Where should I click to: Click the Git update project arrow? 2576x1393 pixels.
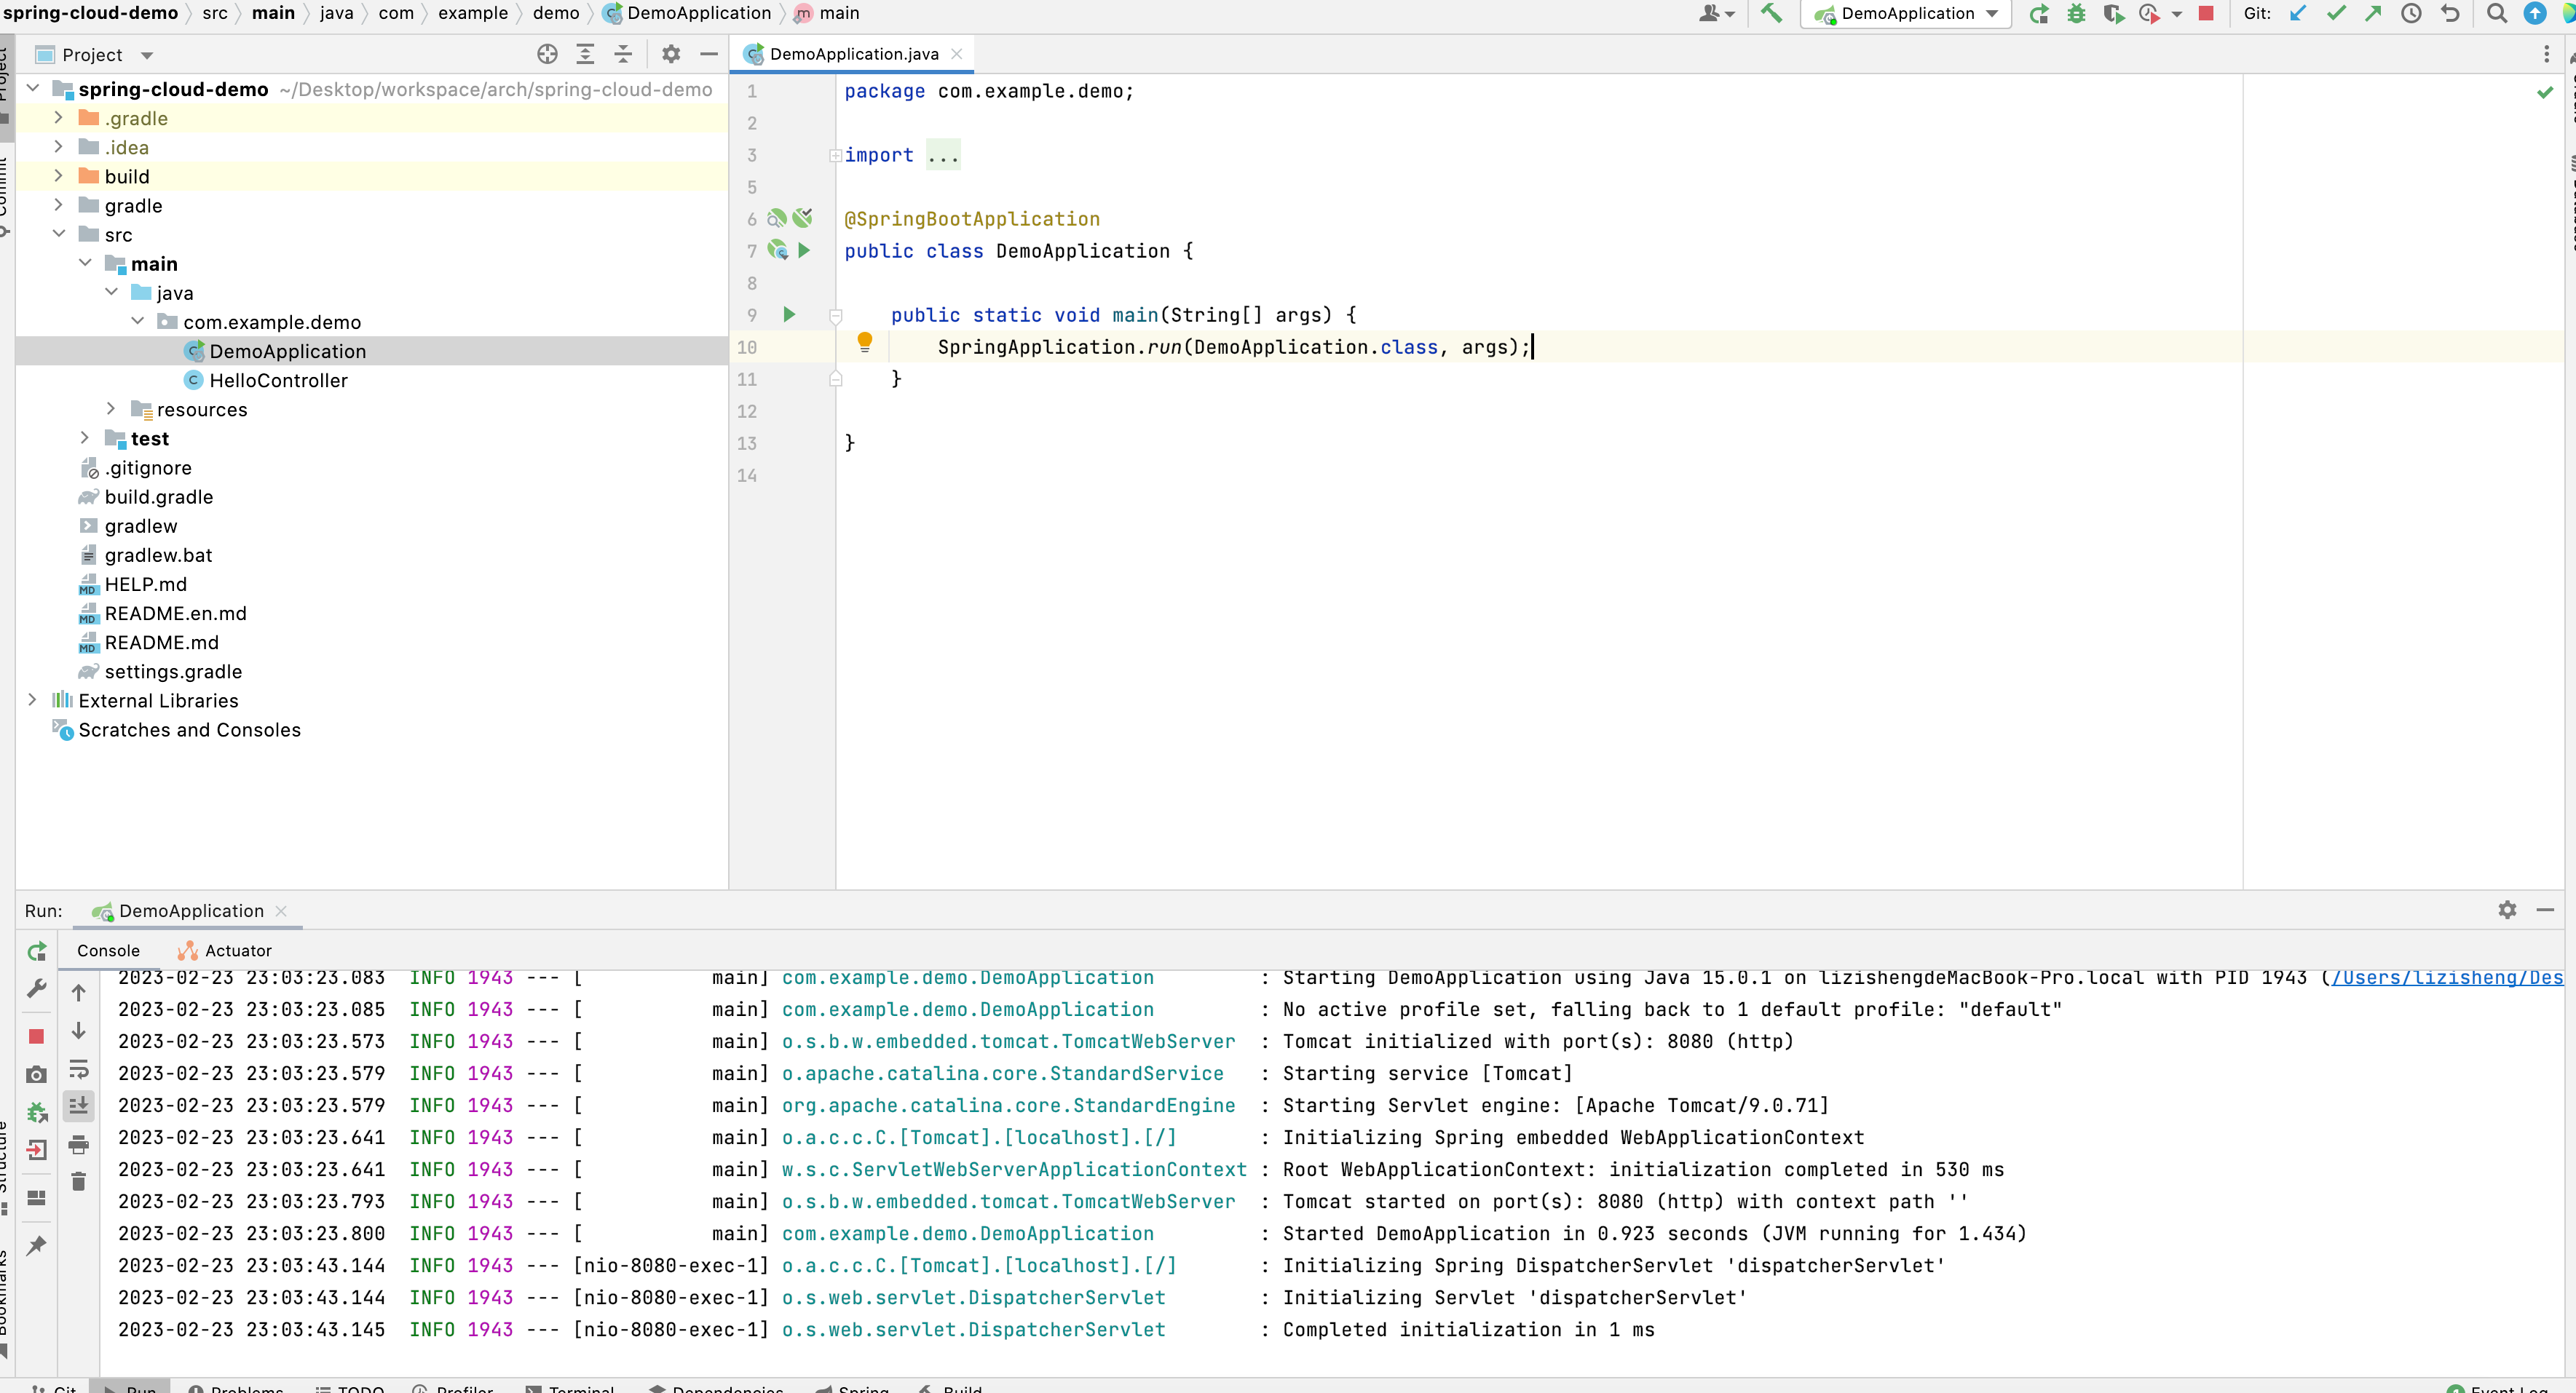click(2298, 14)
